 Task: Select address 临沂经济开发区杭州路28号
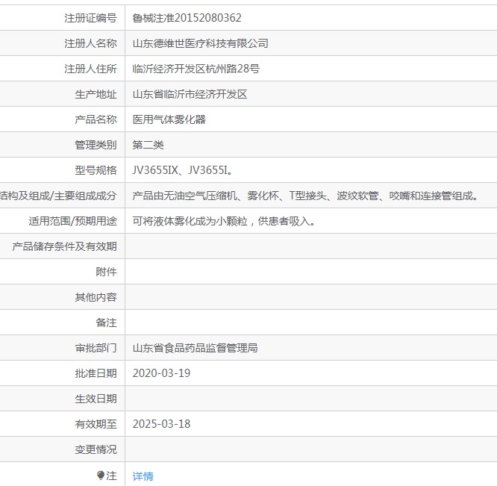pyautogui.click(x=196, y=69)
